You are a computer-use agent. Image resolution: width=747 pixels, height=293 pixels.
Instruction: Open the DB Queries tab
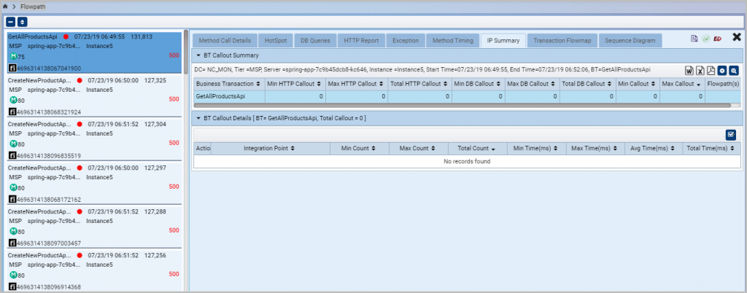(313, 41)
